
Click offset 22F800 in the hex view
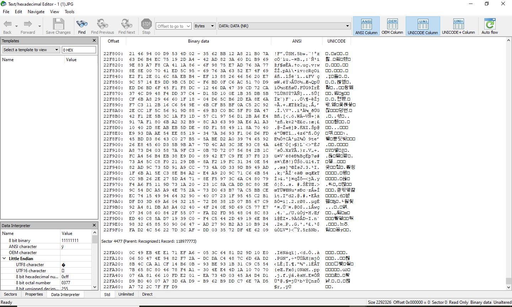[113, 54]
